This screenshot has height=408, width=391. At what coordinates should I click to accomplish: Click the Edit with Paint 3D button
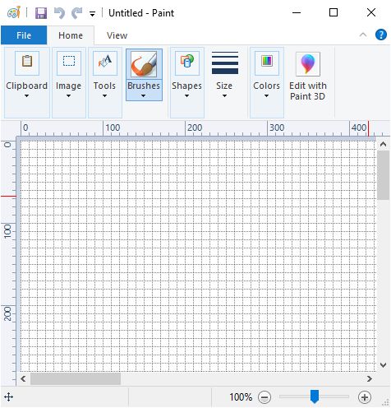point(308,76)
